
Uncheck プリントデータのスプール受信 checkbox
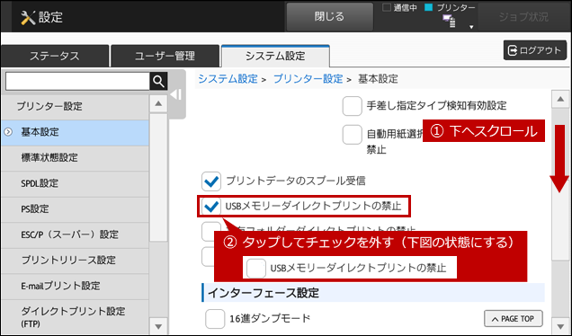(211, 181)
